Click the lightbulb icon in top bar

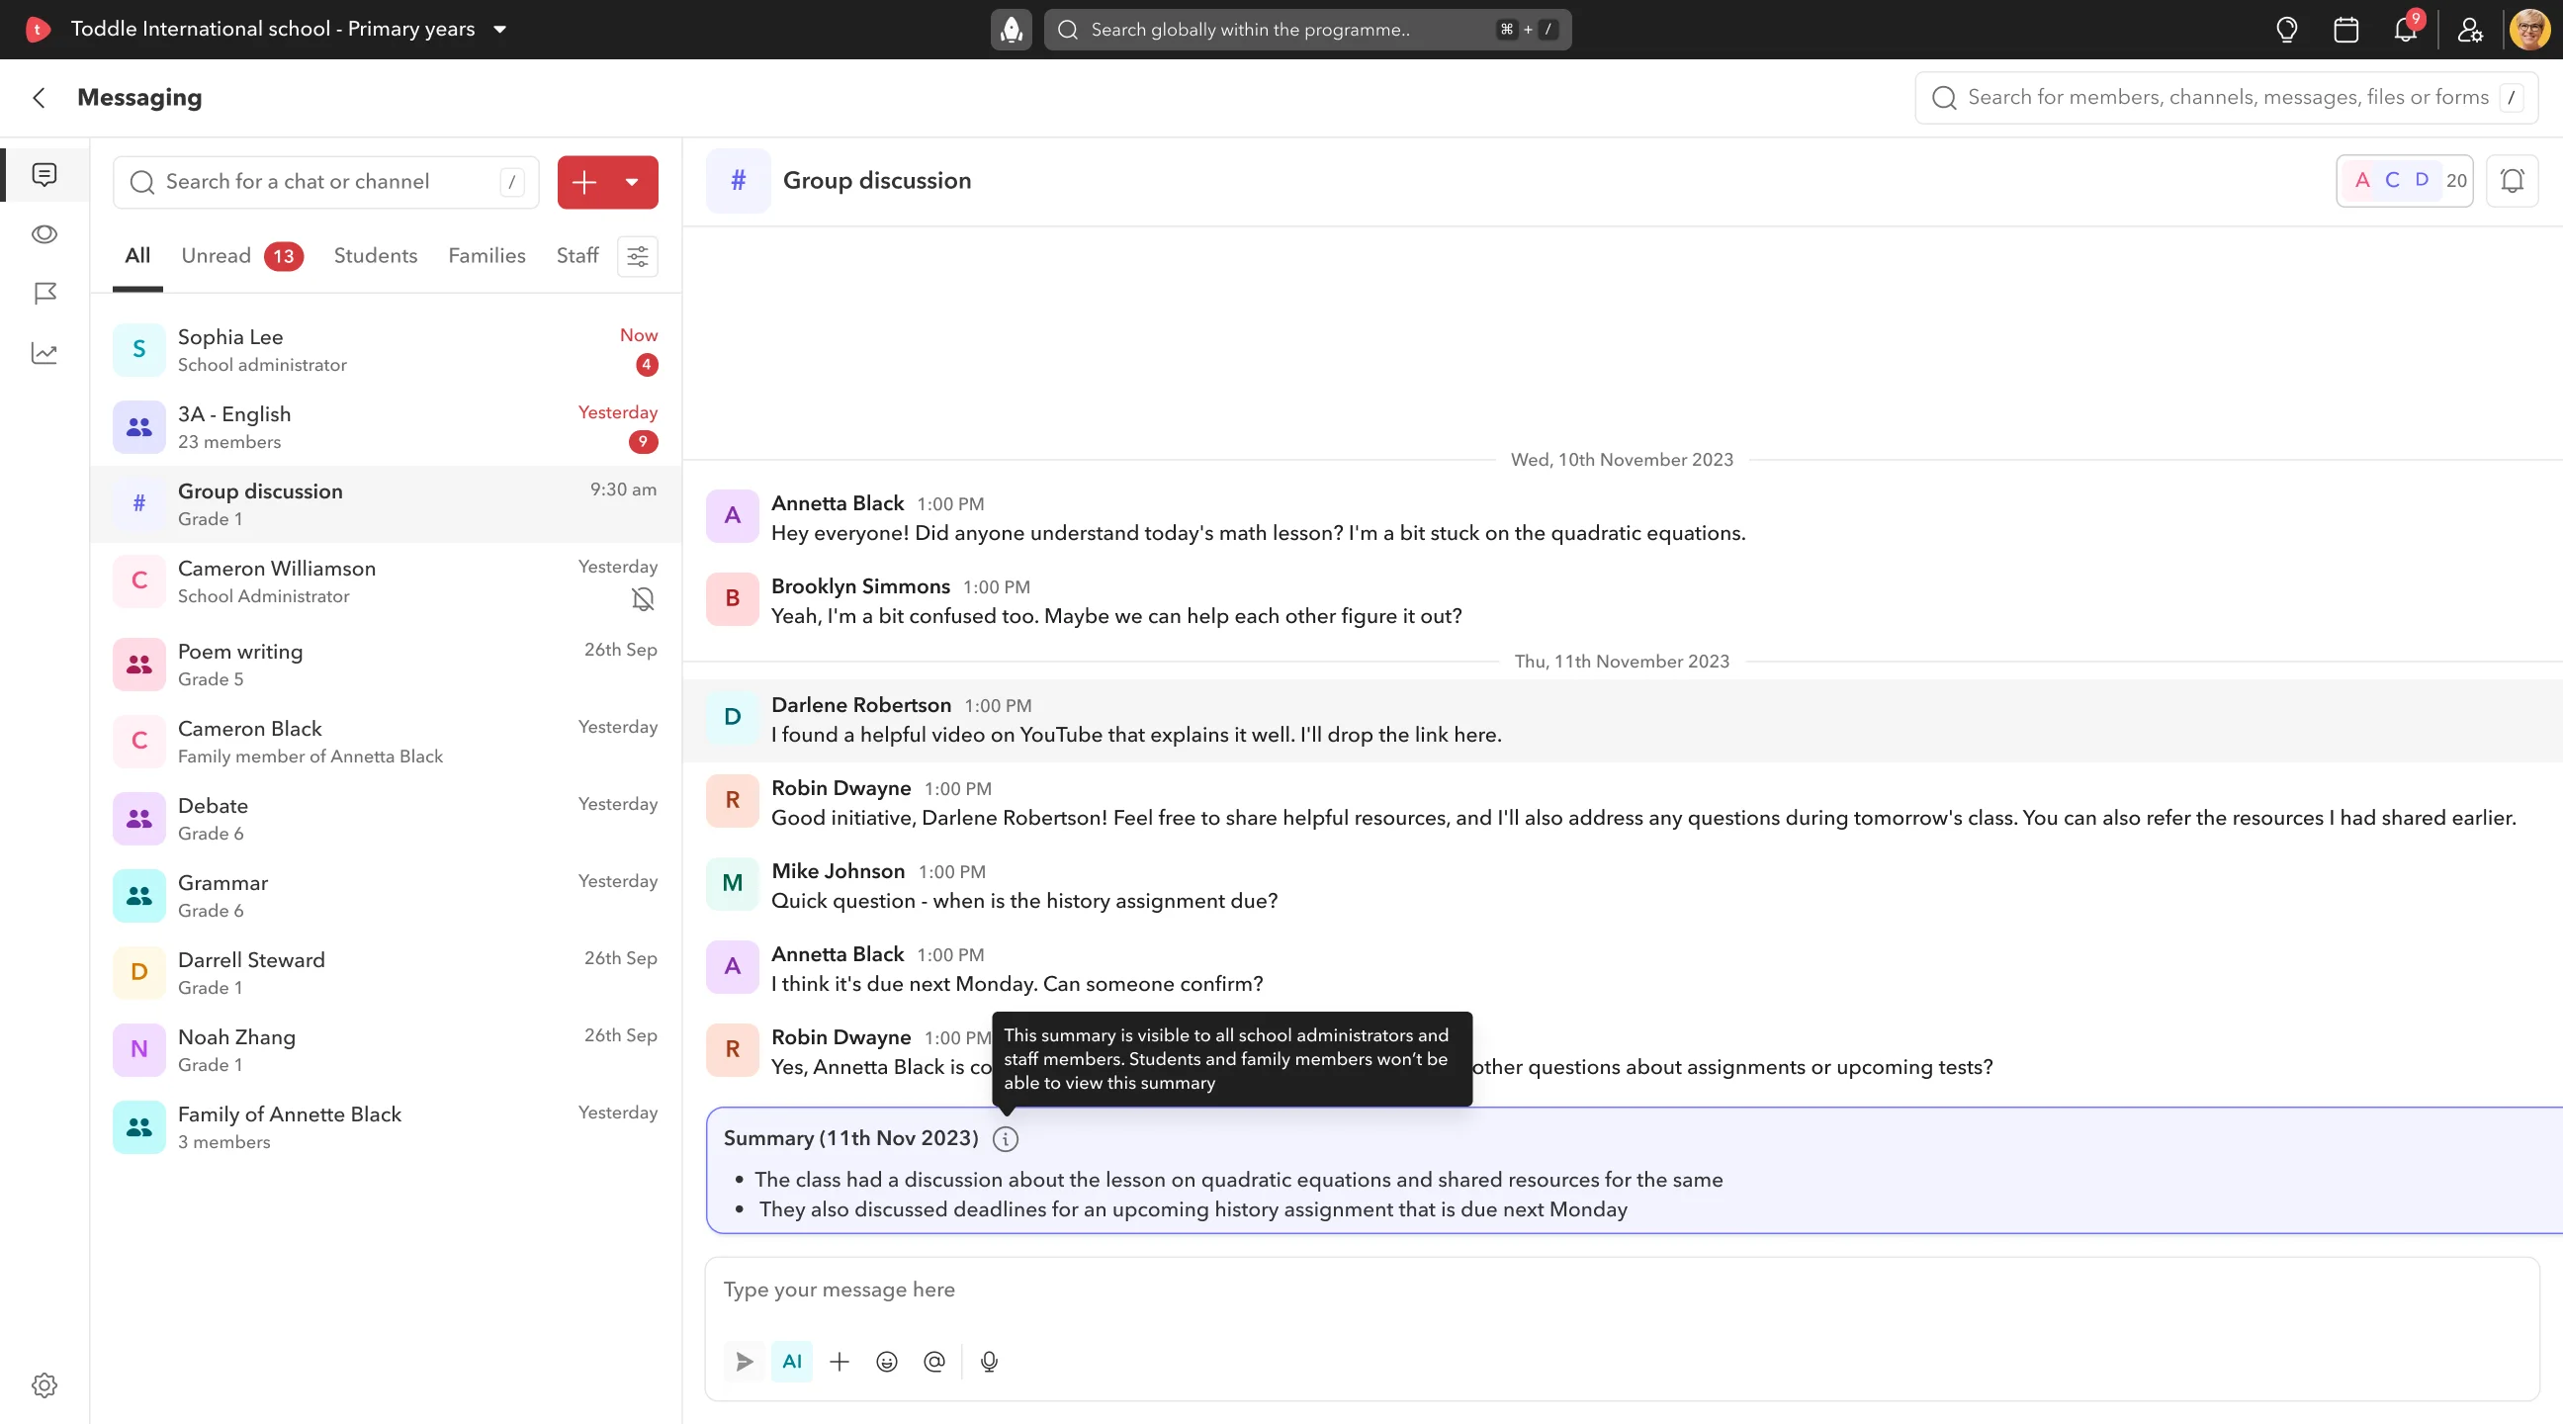pos(2286,30)
